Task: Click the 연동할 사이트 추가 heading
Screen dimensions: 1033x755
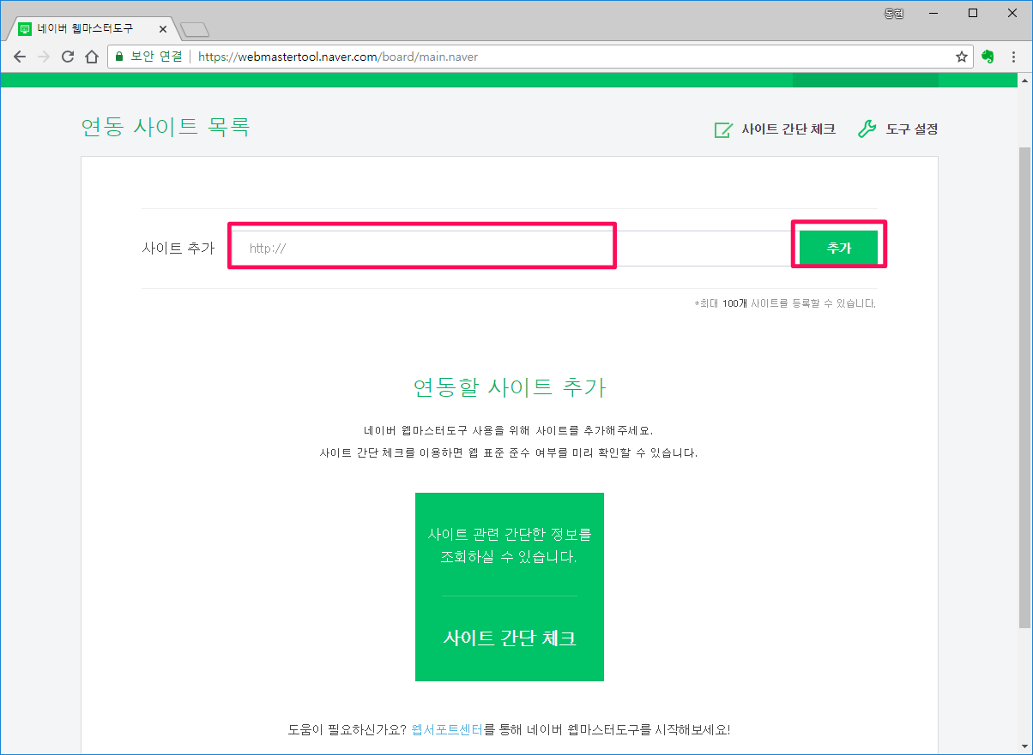Action: [x=510, y=387]
